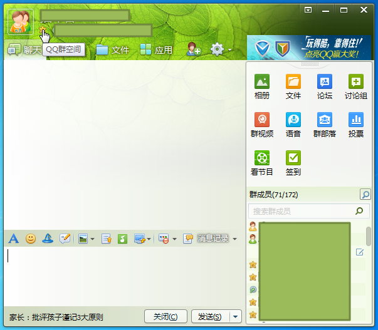The width and height of the screenshot is (378, 330).
Task: Click the invite member add-person icon
Action: [x=194, y=49]
